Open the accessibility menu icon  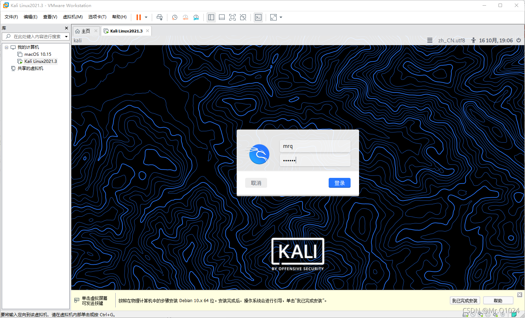[x=473, y=40]
